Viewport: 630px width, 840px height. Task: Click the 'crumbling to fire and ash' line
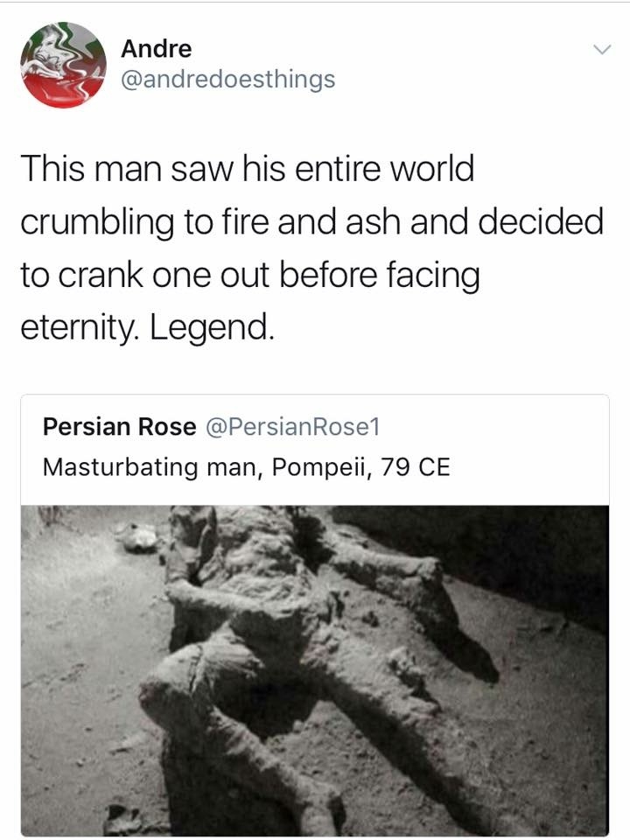[312, 221]
